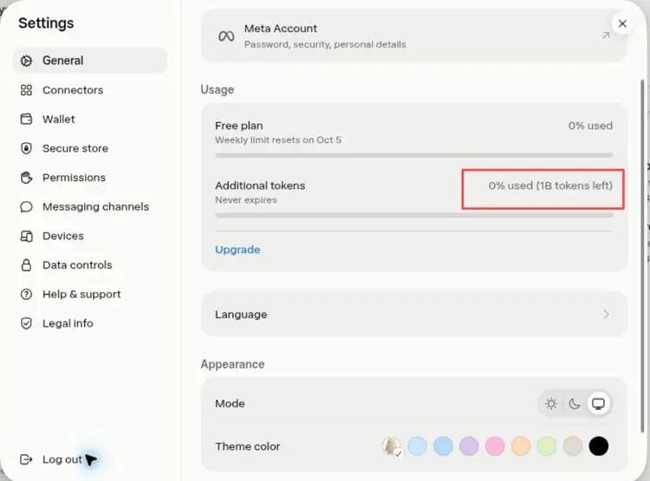Viewport: 650px width, 481px height.
Task: Click the Devices icon in sidebar
Action: (26, 236)
